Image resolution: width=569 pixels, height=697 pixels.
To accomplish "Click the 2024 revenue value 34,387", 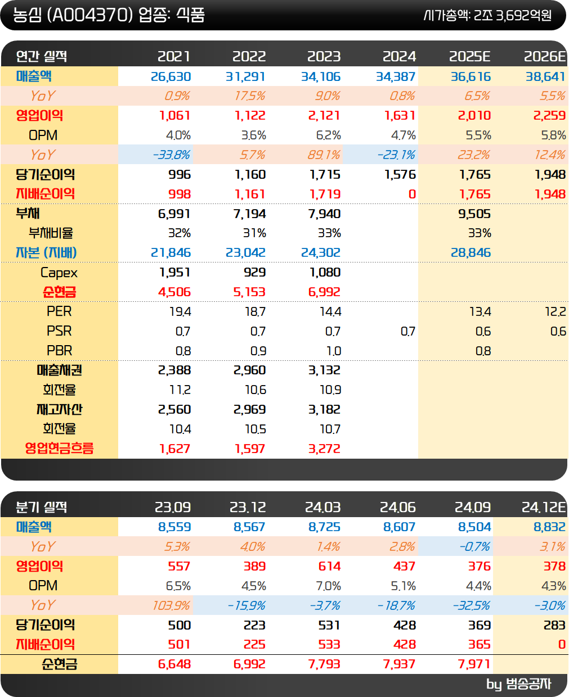I will point(396,76).
